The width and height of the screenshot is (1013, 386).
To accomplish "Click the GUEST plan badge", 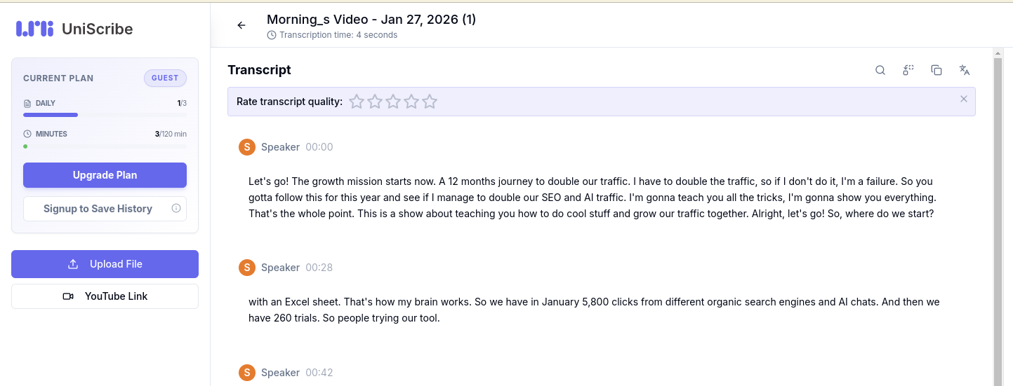I will pyautogui.click(x=165, y=78).
